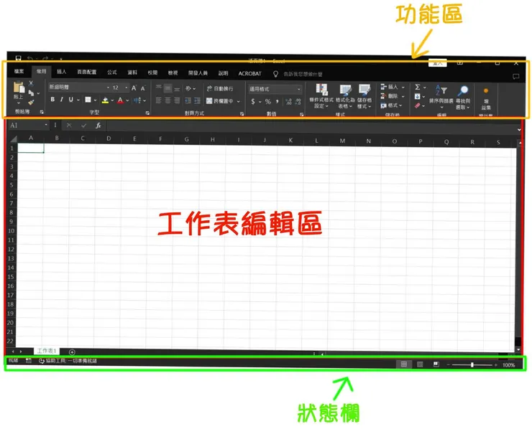The image size is (532, 429).
Task: Click the zoom slider handle
Action: (x=472, y=364)
